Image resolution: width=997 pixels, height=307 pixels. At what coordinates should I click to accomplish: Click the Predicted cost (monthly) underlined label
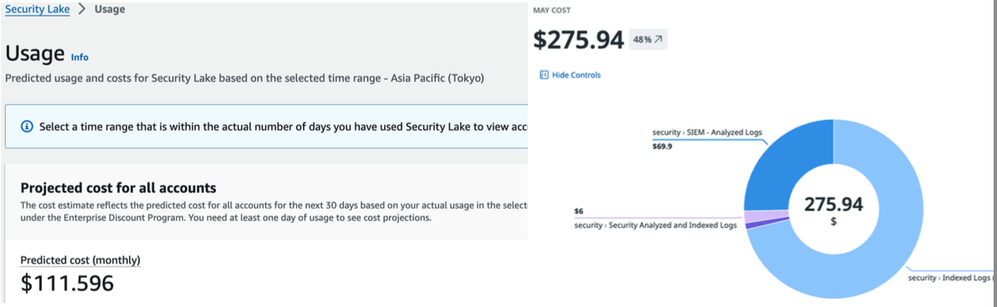pyautogui.click(x=80, y=260)
